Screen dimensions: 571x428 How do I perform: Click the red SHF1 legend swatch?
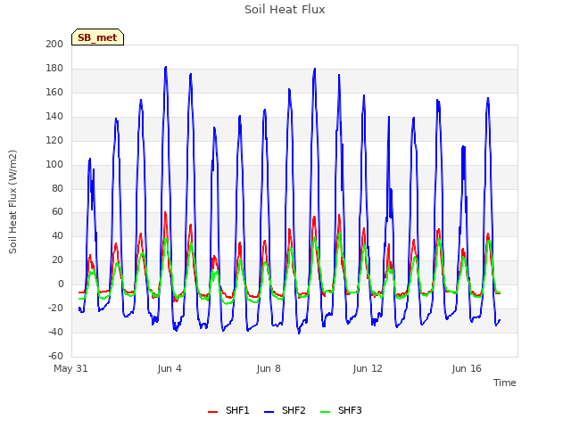tap(212, 412)
